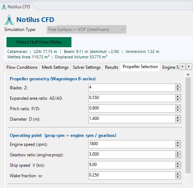193x188 pixels.
Task: Increase Wake fraction w with up arrow
Action: pos(178,174)
